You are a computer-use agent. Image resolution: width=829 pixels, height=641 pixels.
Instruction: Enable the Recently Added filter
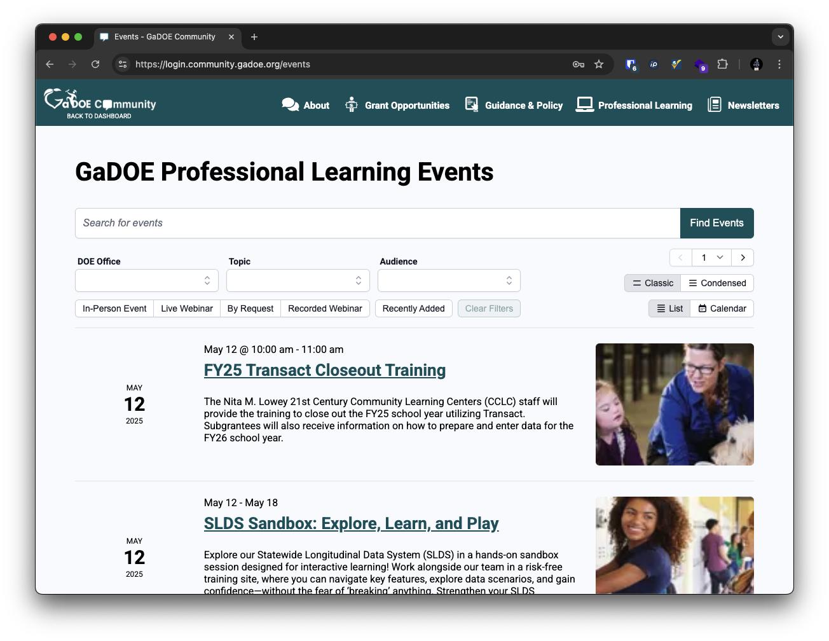pyautogui.click(x=413, y=308)
